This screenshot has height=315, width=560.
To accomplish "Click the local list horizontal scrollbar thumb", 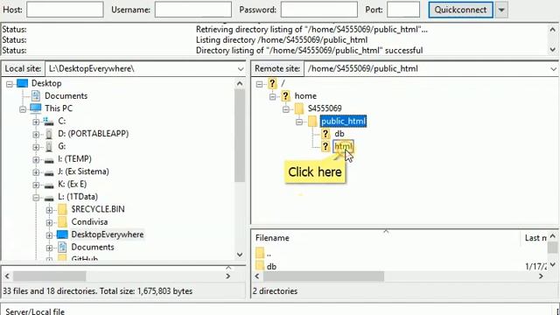I will pos(50,276).
